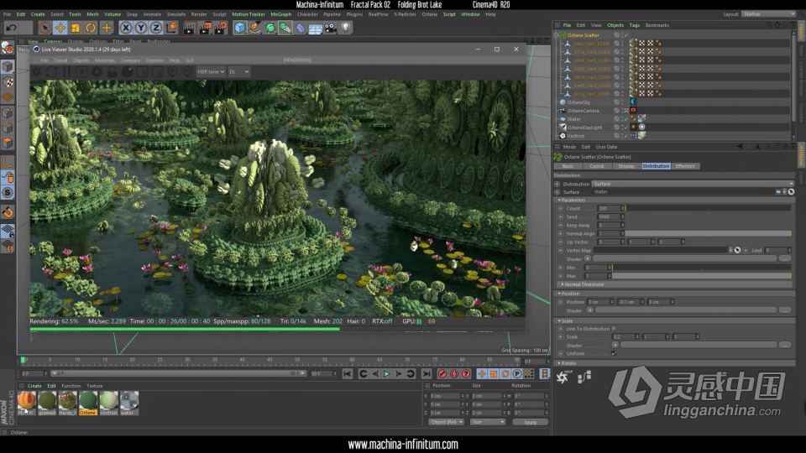
Task: Toggle enable checkmark on Water object
Action: pos(625,119)
